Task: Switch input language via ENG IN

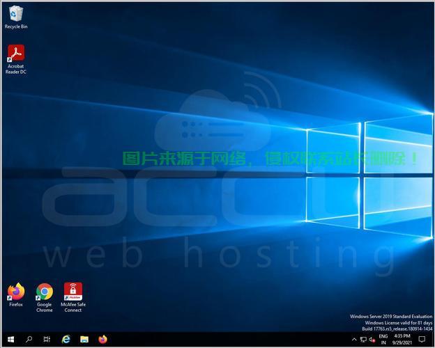Action: tap(383, 340)
